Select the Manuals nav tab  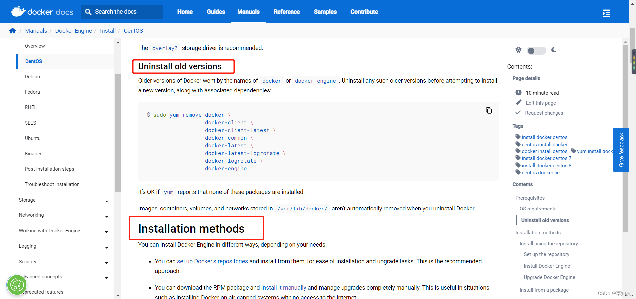click(248, 12)
